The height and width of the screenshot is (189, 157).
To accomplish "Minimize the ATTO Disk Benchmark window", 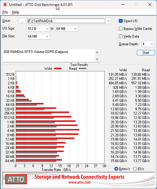I will pyautogui.click(x=123, y=5).
